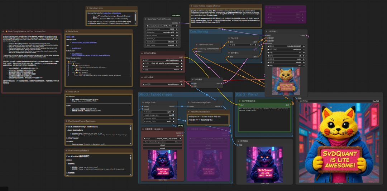Click the ComfyUI filename prefix field

point(339,101)
